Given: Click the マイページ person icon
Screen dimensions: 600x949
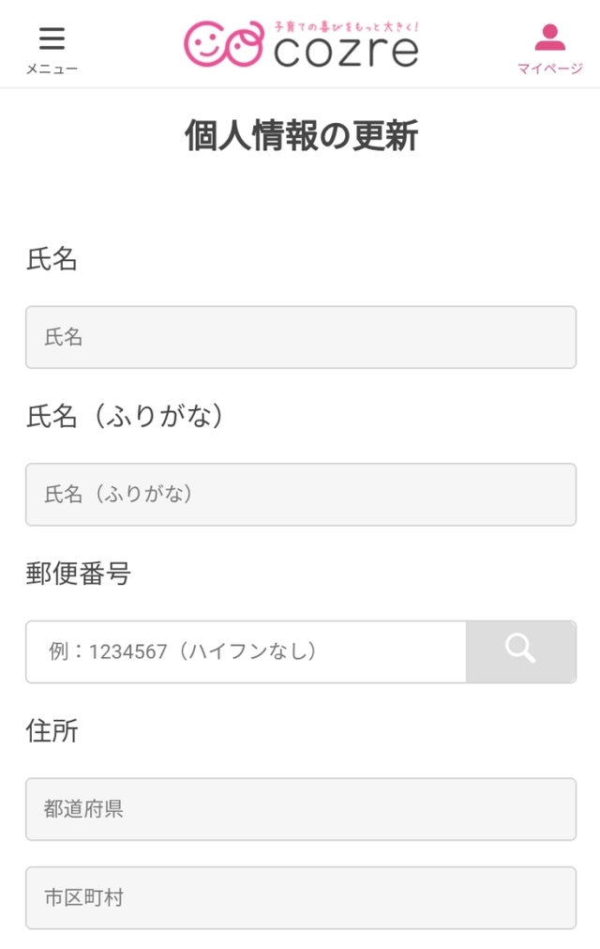Looking at the screenshot, I should 549,38.
